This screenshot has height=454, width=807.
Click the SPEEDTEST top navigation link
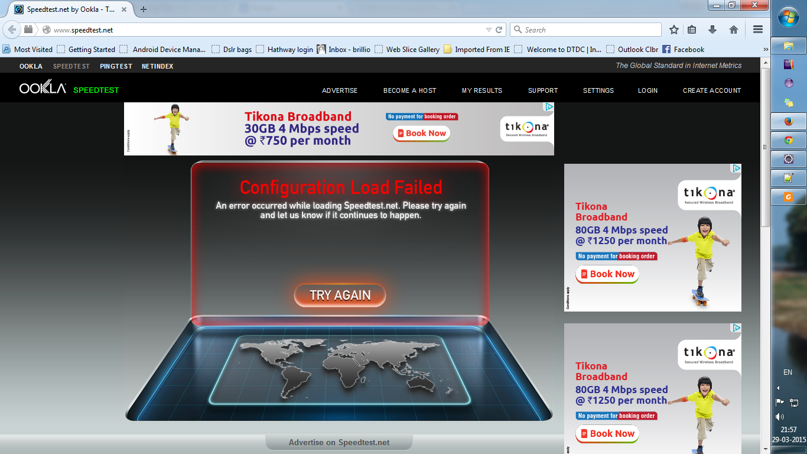click(71, 66)
